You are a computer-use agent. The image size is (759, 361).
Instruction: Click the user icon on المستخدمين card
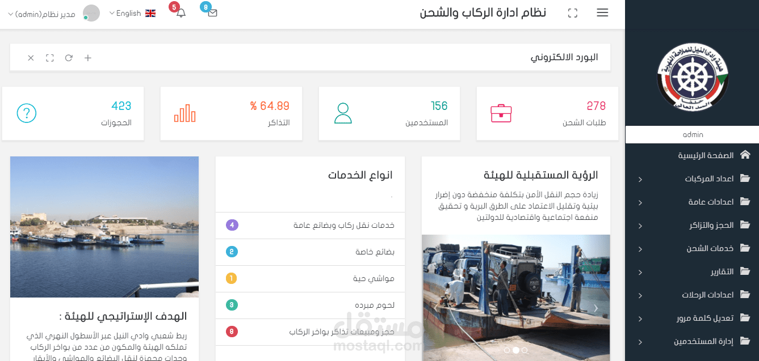343,113
